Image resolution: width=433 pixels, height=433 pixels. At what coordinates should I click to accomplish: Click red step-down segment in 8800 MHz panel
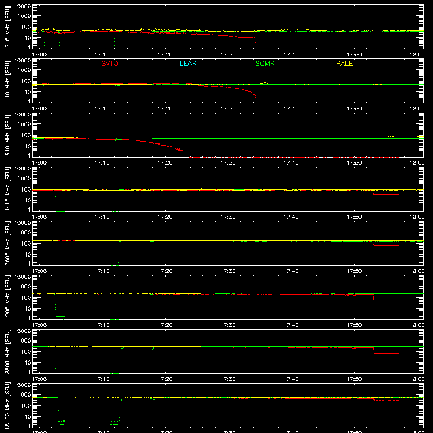386,353
